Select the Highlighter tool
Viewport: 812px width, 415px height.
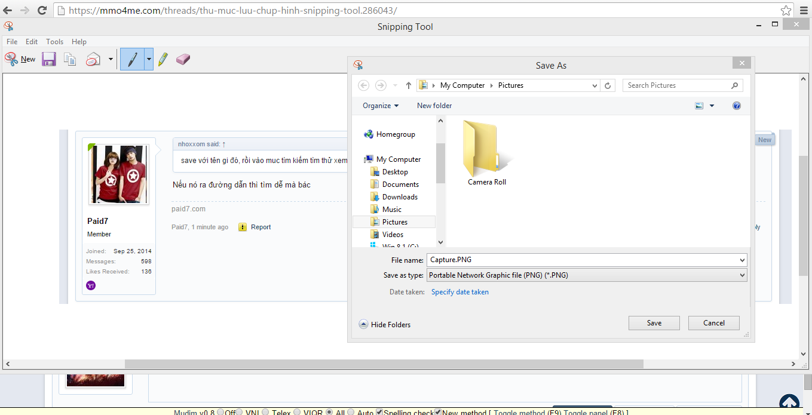coord(163,59)
